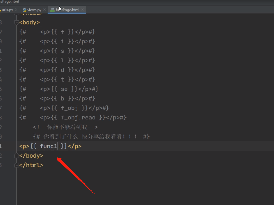Screen dimensions: 274x205
Task: Click the commented line with {{ d }}
Action: click(x=57, y=70)
